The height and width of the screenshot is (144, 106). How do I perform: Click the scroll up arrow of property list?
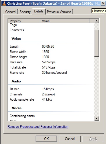(97, 21)
